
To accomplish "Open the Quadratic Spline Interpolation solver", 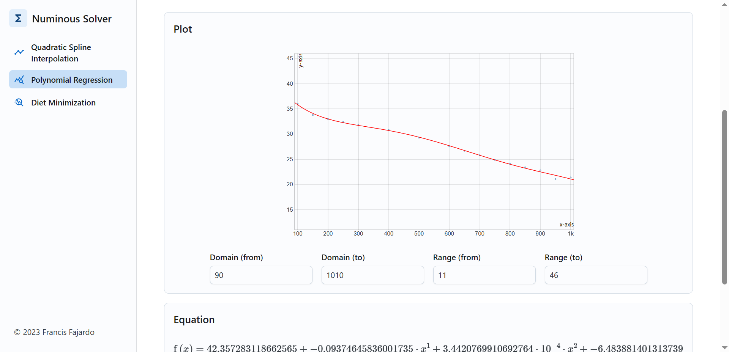I will pyautogui.click(x=61, y=53).
